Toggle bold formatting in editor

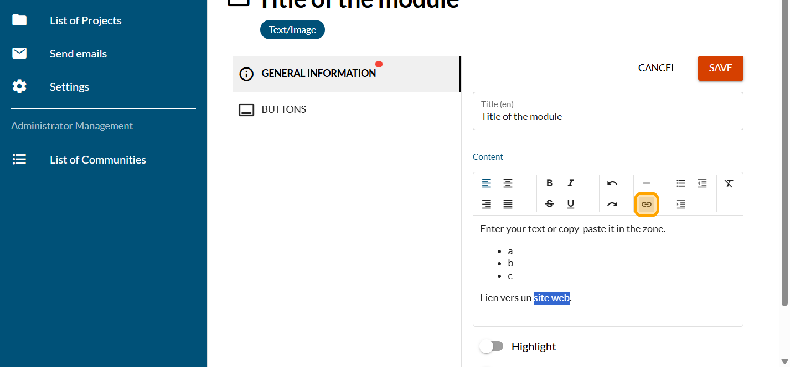[549, 183]
